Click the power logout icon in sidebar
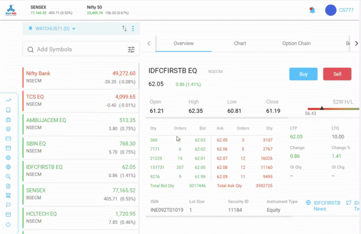 pos(8,225)
